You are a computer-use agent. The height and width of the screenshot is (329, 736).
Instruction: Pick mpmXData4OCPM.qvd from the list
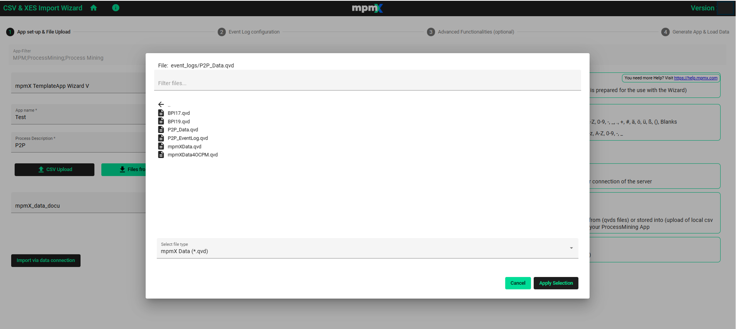click(x=193, y=155)
